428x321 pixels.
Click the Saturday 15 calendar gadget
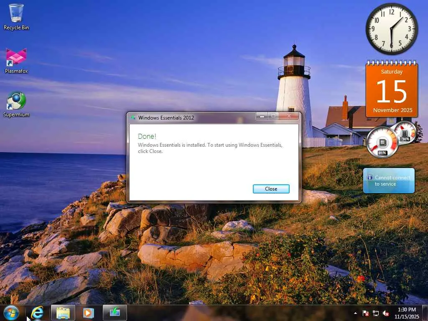click(x=392, y=89)
